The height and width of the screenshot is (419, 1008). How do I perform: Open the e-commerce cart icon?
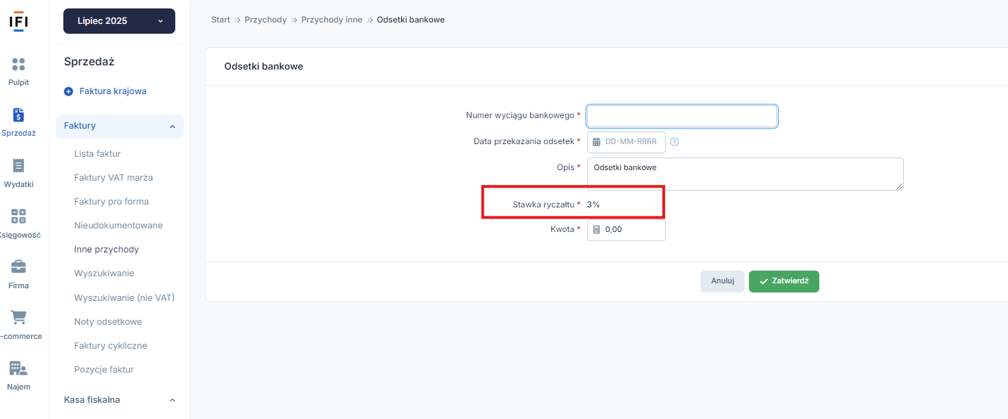pos(19,318)
